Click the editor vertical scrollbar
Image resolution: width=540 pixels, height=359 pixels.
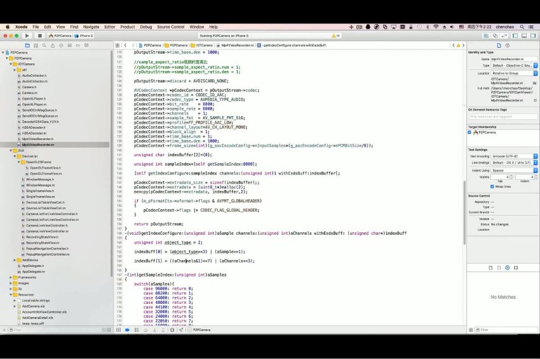click(x=464, y=212)
